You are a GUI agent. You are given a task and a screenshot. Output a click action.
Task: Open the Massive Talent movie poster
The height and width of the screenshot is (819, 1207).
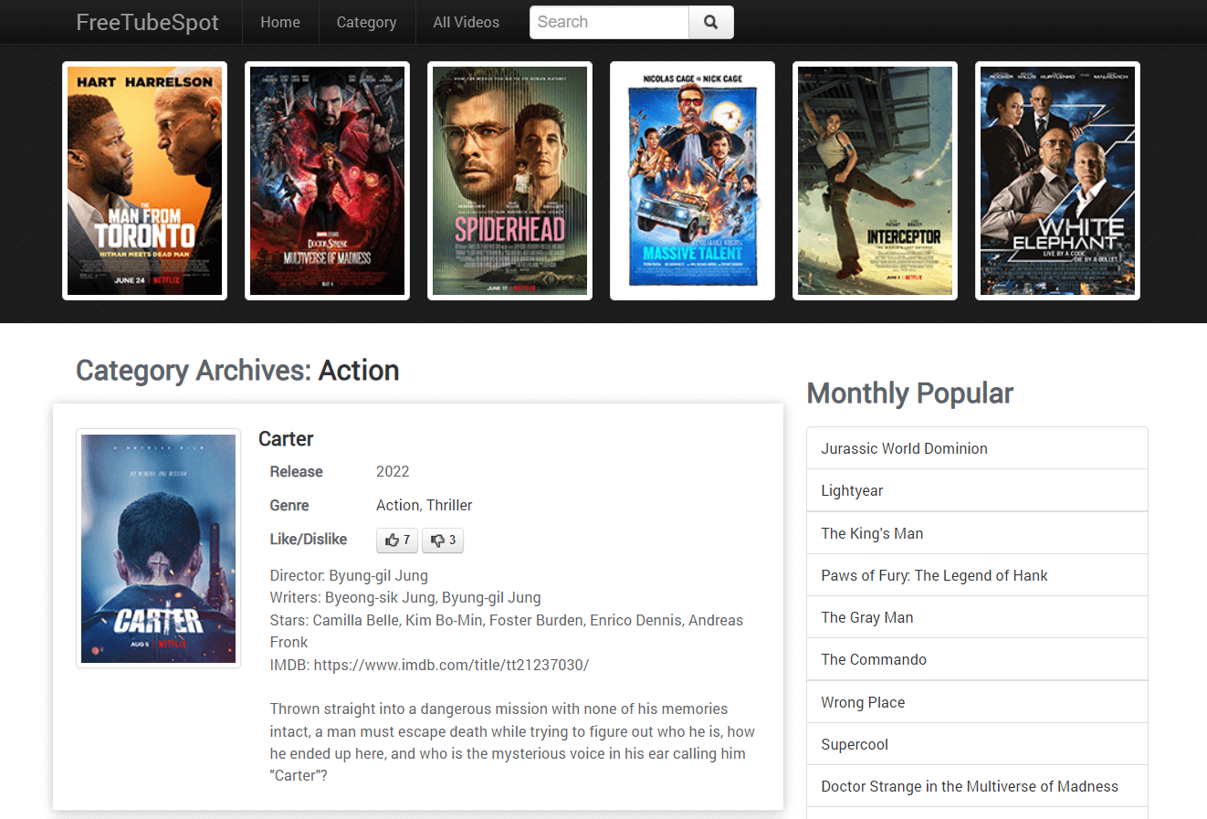pos(692,181)
